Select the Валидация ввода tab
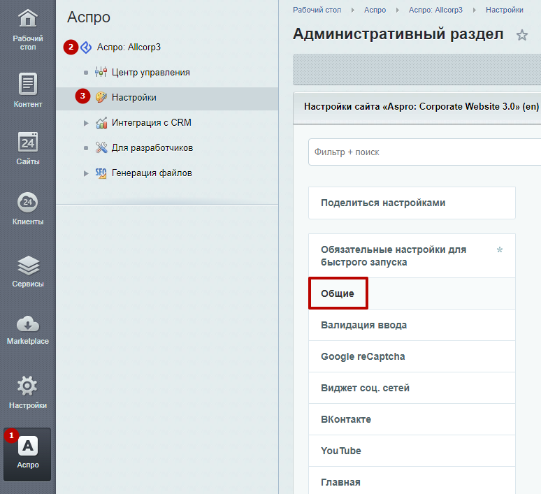This screenshot has width=541, height=494. point(412,326)
